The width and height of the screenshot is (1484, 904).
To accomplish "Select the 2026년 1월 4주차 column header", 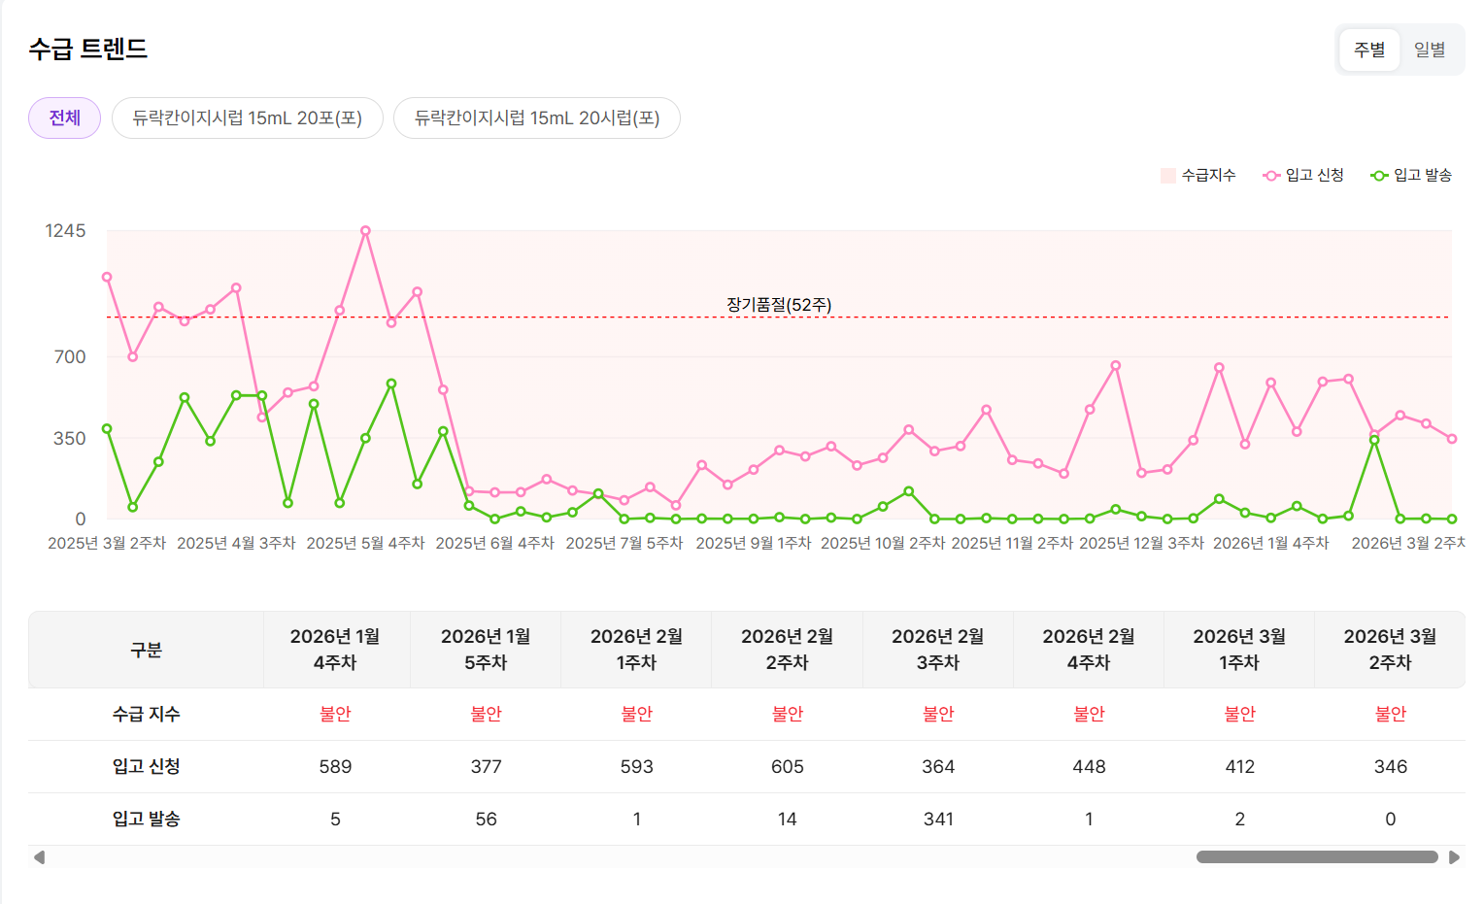I will 335,650.
